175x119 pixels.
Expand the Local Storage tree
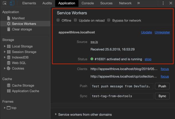5,46
